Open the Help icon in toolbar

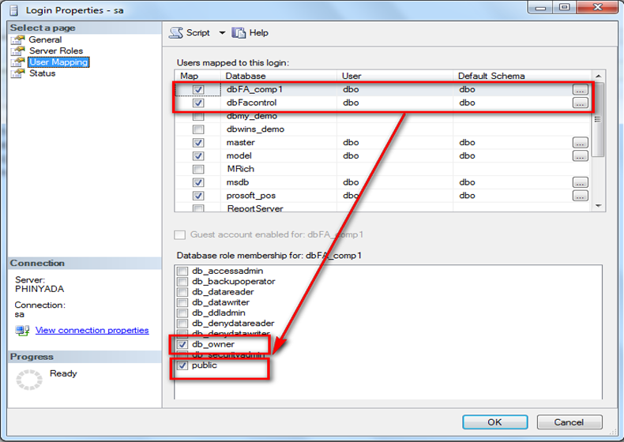[239, 33]
